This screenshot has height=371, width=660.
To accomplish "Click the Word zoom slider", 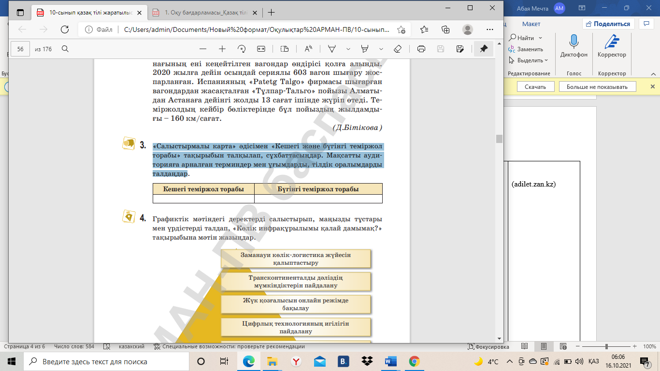I will 606,346.
